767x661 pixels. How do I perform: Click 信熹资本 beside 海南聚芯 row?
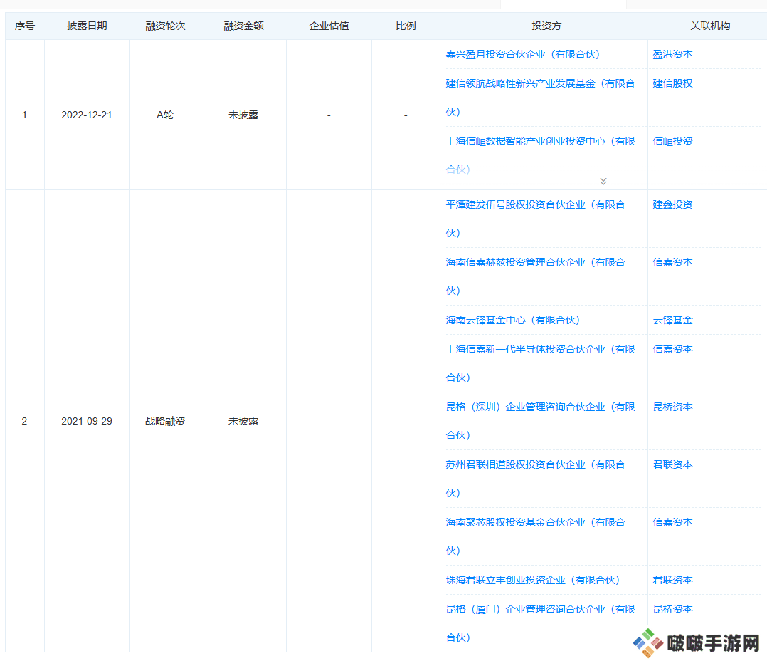click(672, 522)
